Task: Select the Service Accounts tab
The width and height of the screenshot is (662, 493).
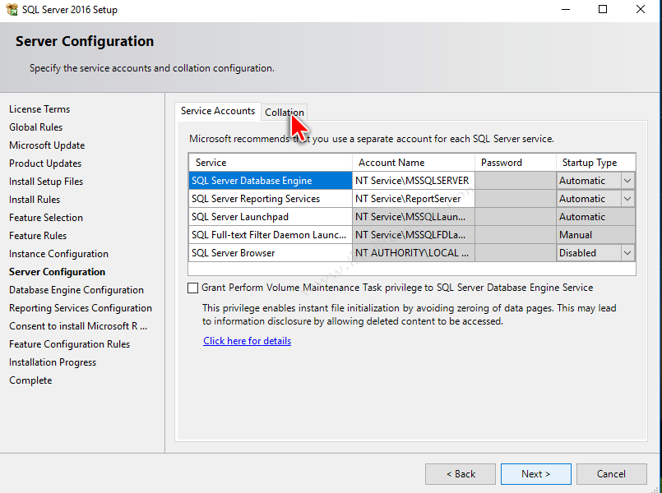Action: pos(218,111)
